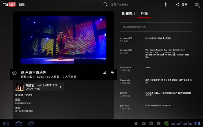Tap the Android home button
This screenshot has width=203, height=127.
pos(19,124)
